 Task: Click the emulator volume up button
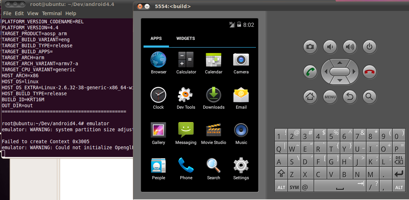coord(350,47)
